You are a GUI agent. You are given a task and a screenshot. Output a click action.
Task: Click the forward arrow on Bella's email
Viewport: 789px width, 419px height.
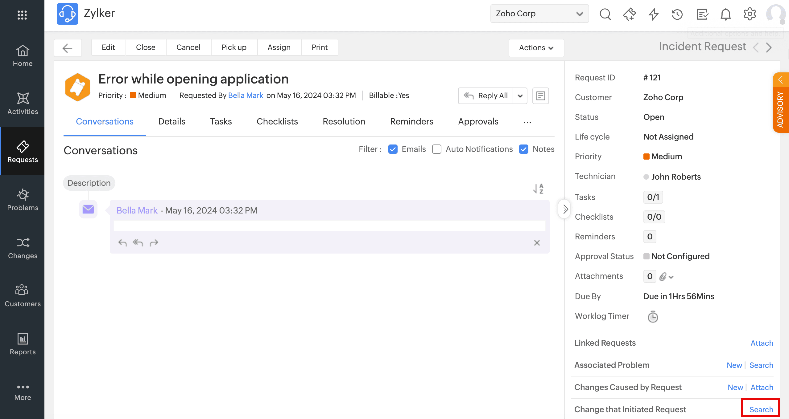pyautogui.click(x=154, y=243)
